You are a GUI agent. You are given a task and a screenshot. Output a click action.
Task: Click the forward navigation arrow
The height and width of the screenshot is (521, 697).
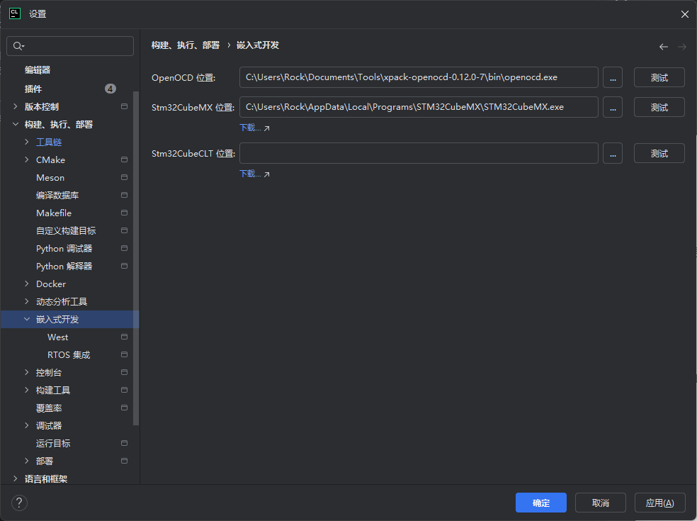pos(681,46)
